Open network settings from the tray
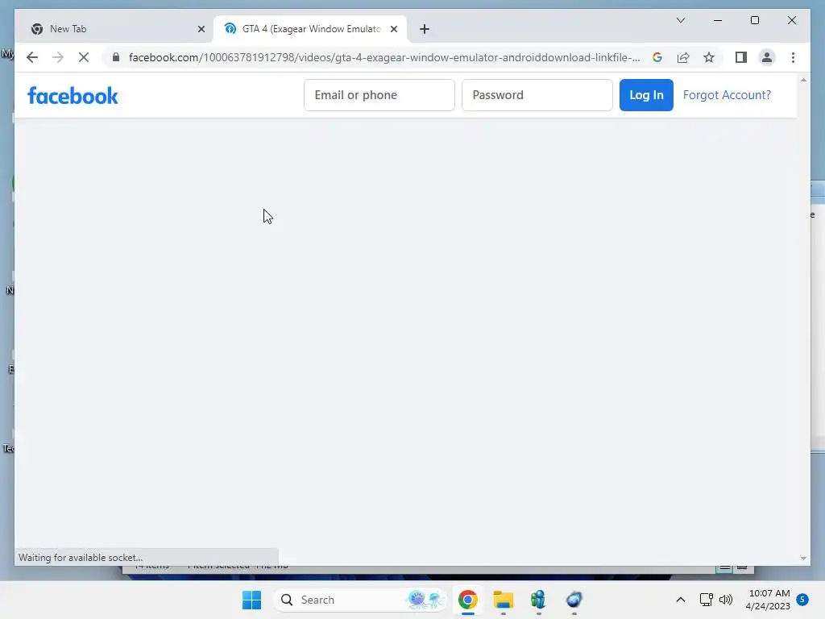Image resolution: width=825 pixels, height=619 pixels. click(x=706, y=600)
